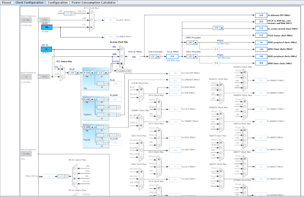Screen dimensions: 304x197
Task: Select HSE in the System Clock Mux
Action: coord(122,56)
